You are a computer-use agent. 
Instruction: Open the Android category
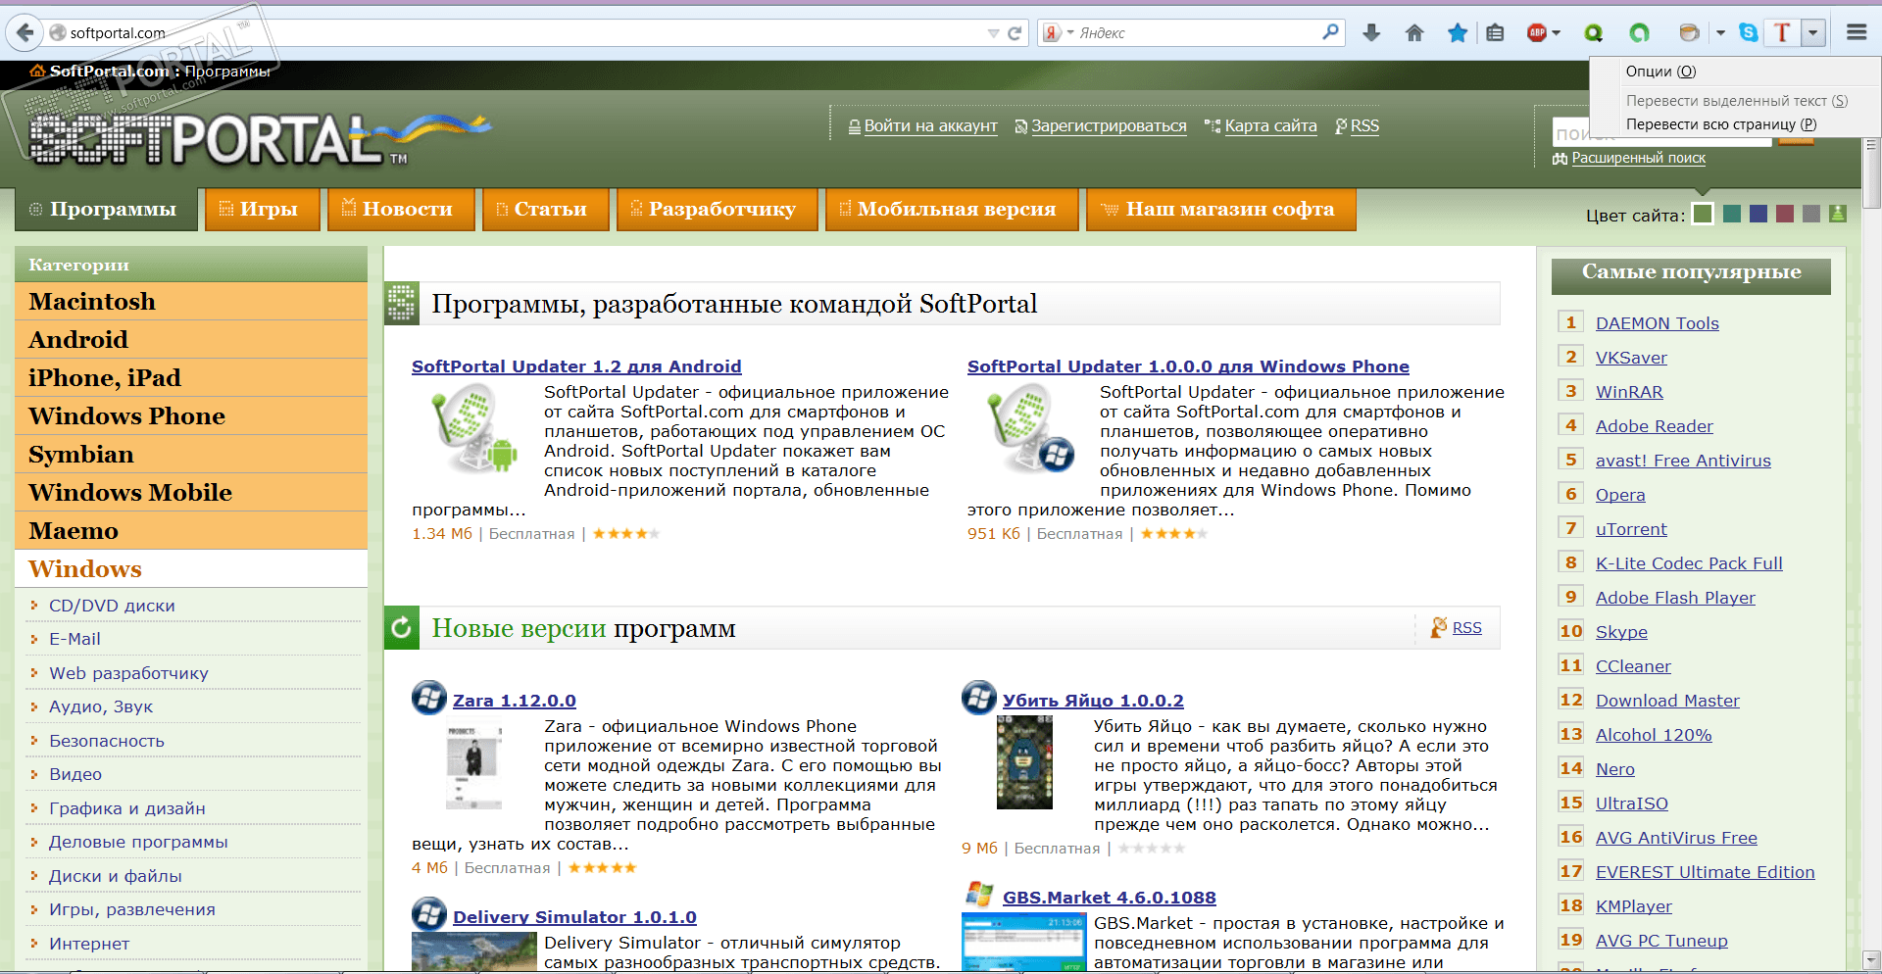click(191, 340)
